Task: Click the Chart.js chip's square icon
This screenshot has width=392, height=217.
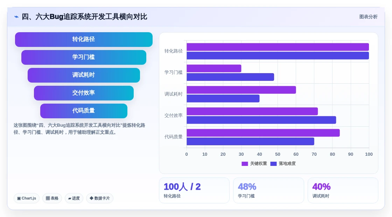Action: point(19,198)
